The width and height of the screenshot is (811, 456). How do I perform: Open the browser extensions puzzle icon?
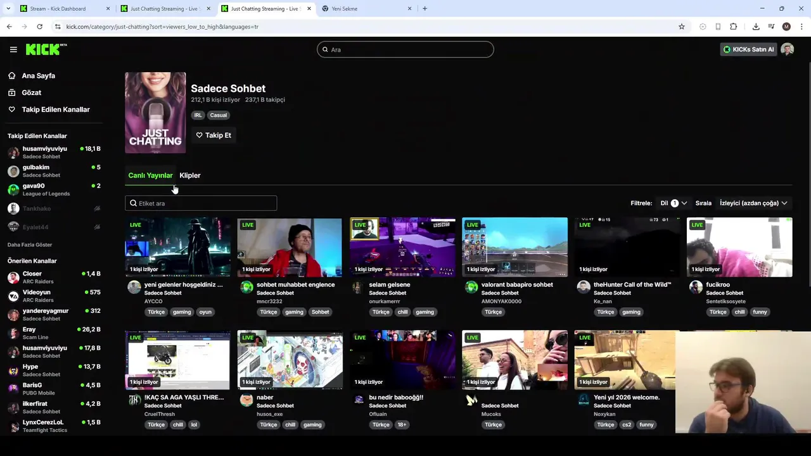click(x=734, y=27)
